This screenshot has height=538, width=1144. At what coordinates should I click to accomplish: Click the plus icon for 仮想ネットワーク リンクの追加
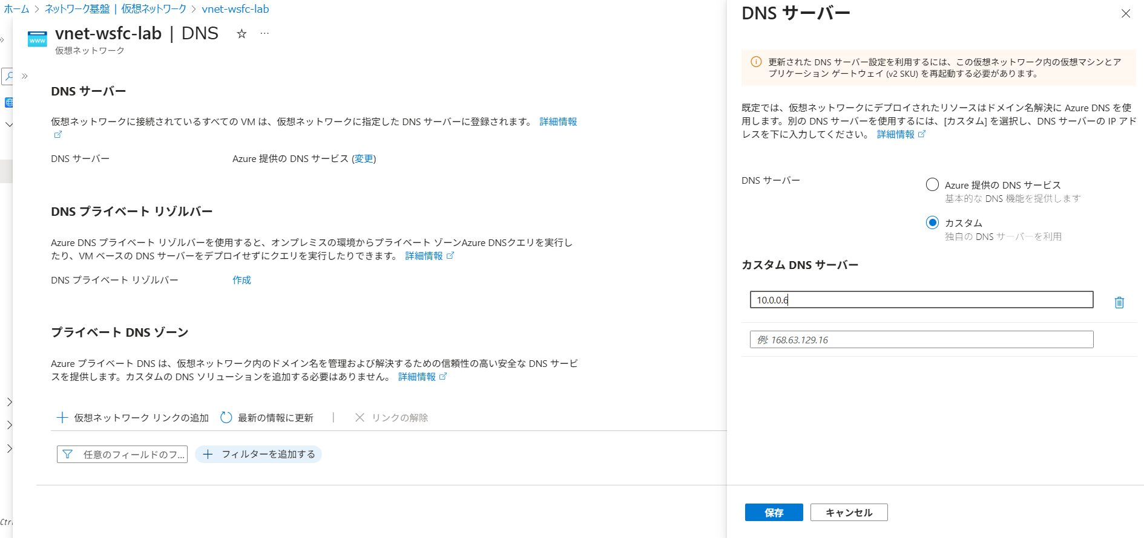point(62,418)
